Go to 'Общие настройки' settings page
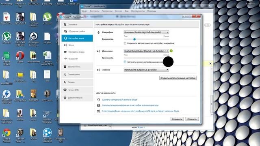260x146 pixels. click(x=77, y=31)
